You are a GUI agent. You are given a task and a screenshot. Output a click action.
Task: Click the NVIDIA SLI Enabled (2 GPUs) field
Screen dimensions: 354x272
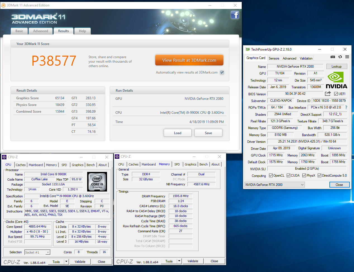(x=307, y=169)
